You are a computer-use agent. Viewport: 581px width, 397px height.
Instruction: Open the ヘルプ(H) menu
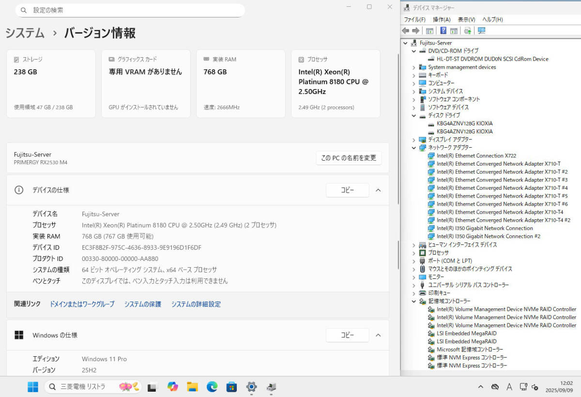point(492,19)
